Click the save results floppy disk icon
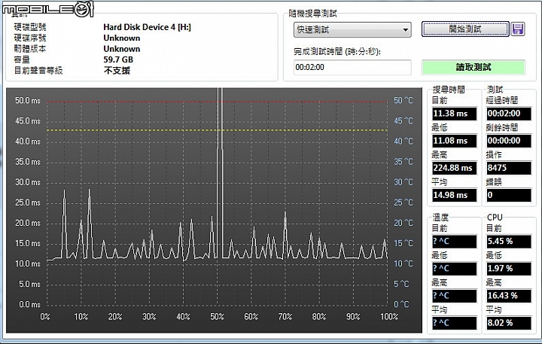The width and height of the screenshot is (542, 344). (518, 29)
